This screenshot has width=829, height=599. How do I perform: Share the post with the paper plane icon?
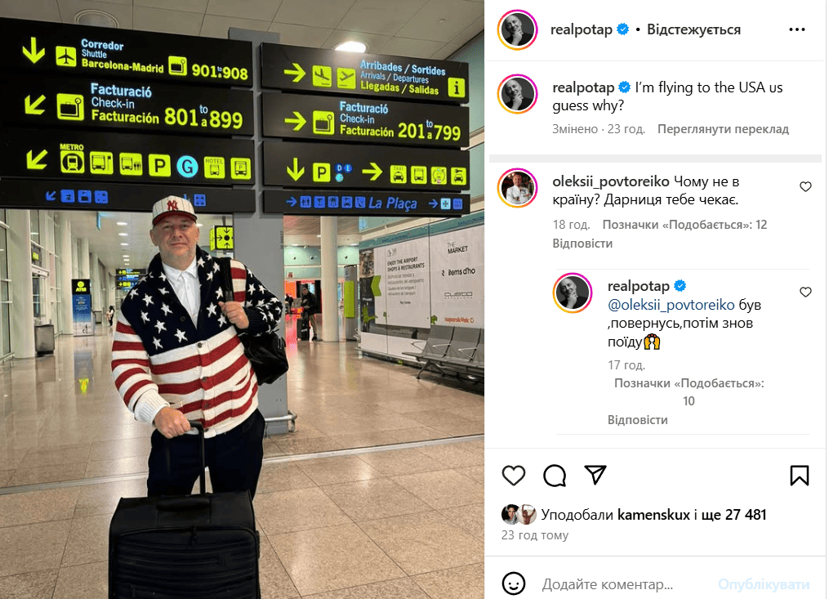pos(595,475)
